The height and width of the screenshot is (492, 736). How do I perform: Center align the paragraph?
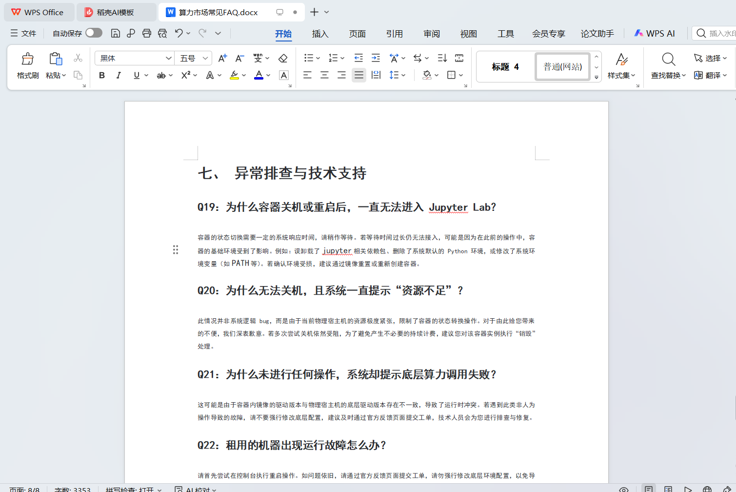[324, 75]
